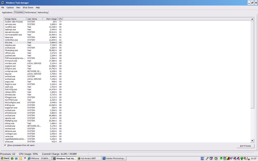Switch to Ad-Aware 2007 taskbar button

(x=89, y=158)
